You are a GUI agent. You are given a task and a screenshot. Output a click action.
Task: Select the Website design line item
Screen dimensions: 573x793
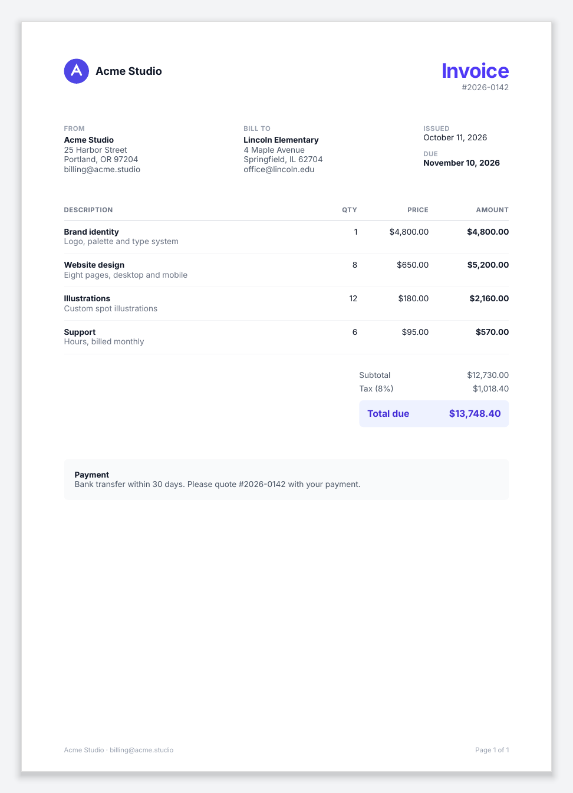click(x=94, y=265)
